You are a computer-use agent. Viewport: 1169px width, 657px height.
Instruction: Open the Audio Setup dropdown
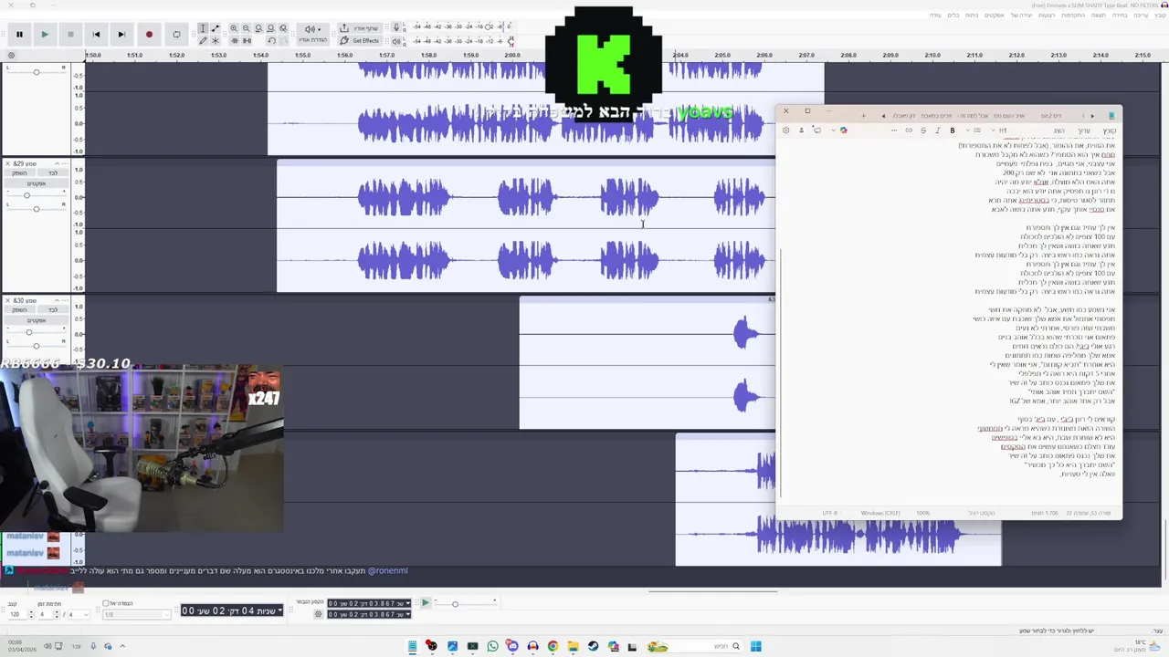(313, 35)
